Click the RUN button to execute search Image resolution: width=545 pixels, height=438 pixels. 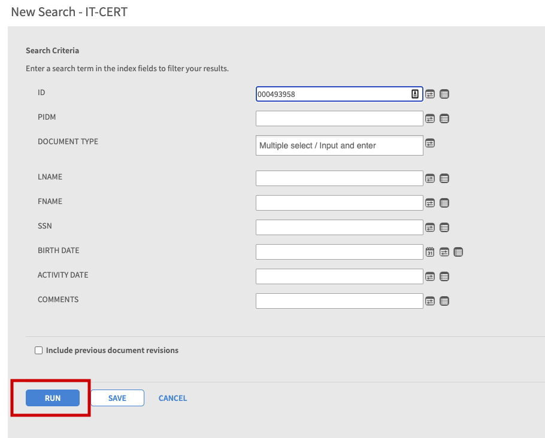[53, 397]
